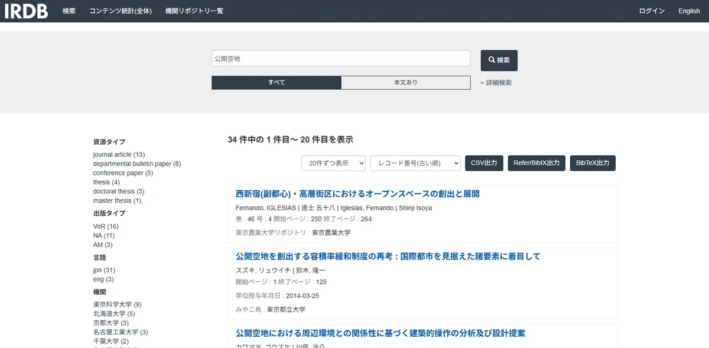This screenshot has width=709, height=348.
Task: Click the 東京都立大学 institution text
Action: (x=286, y=310)
